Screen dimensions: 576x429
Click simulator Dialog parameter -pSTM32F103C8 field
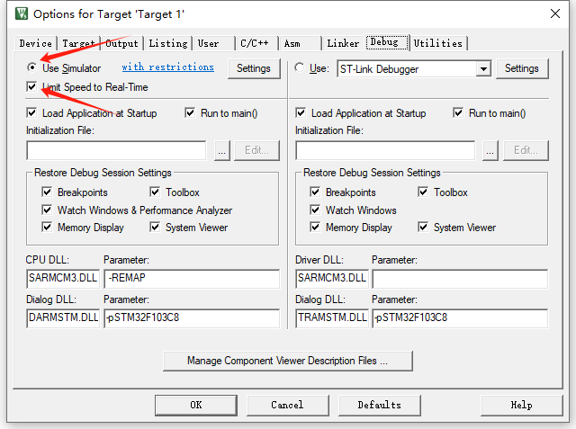click(192, 318)
